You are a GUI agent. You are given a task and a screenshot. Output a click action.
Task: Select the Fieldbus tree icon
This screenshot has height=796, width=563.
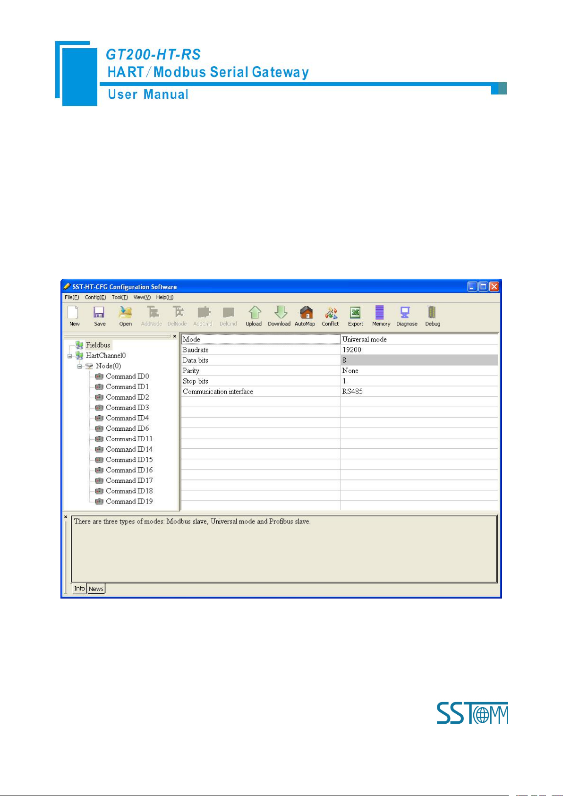pyautogui.click(x=79, y=345)
